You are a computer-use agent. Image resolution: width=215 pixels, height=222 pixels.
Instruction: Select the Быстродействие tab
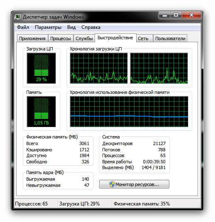pyautogui.click(x=115, y=38)
